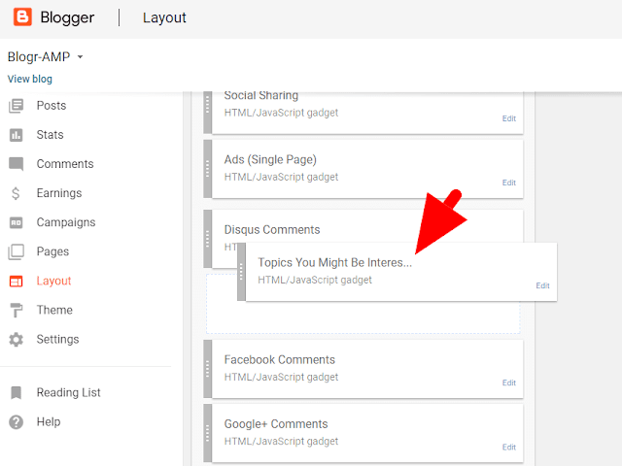This screenshot has height=466, width=622.
Task: Follow the View blog link
Action: [x=30, y=79]
